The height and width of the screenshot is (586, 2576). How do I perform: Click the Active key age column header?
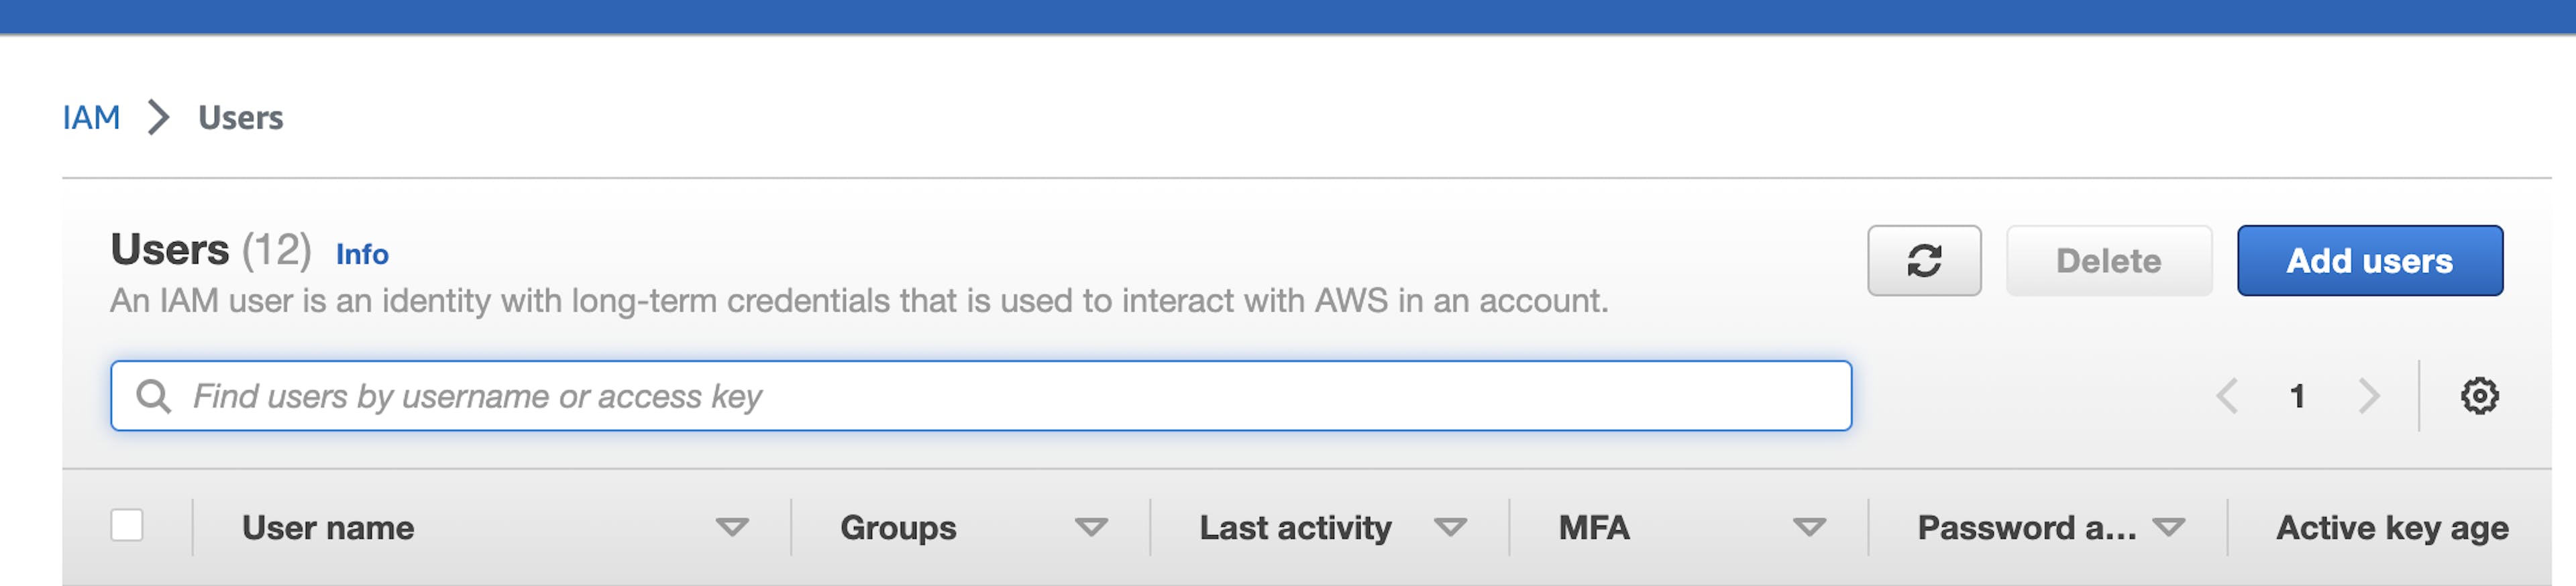[2392, 527]
